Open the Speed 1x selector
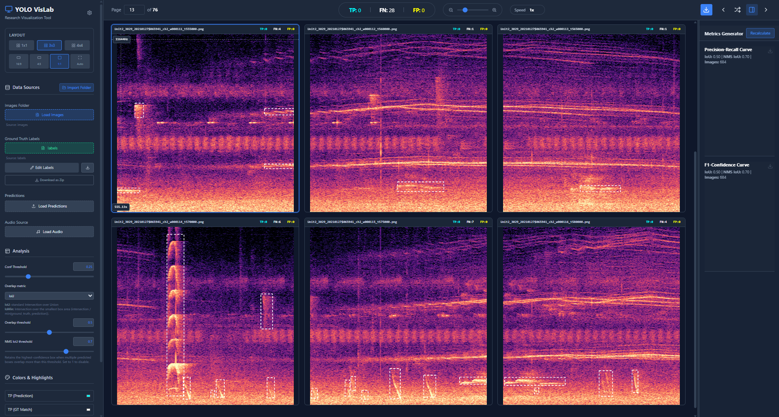This screenshot has width=779, height=417. click(x=527, y=10)
